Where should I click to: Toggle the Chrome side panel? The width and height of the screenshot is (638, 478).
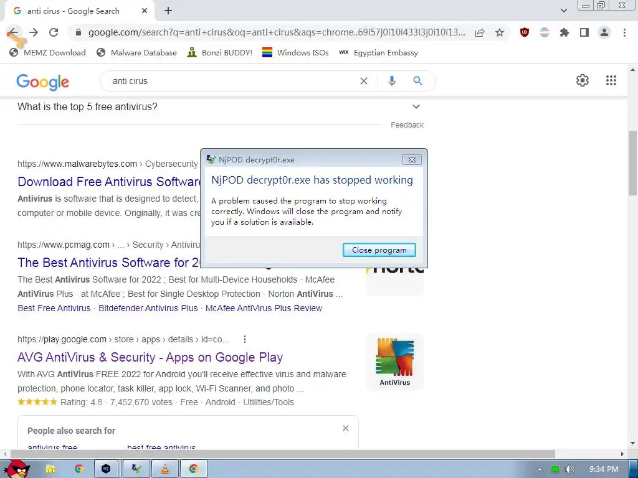click(584, 32)
